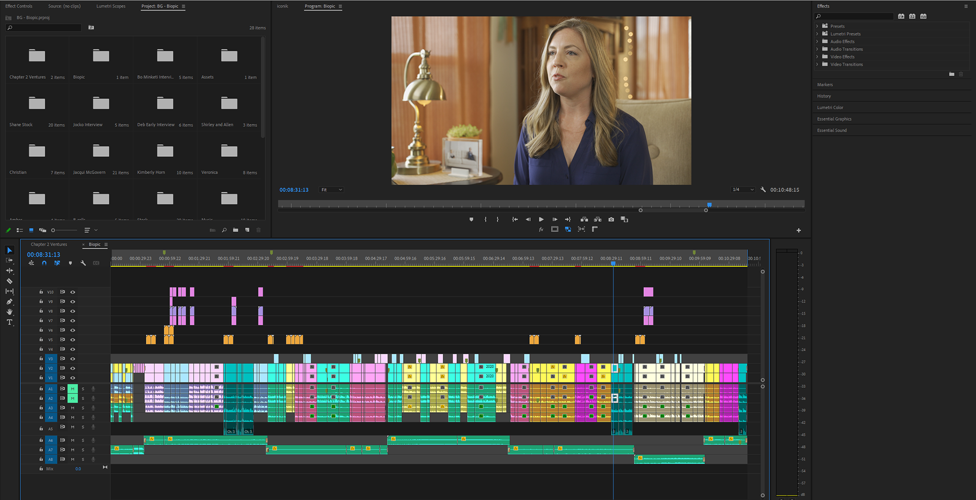Toggle Linked Selection in timeline
The height and width of the screenshot is (500, 976).
pos(57,263)
